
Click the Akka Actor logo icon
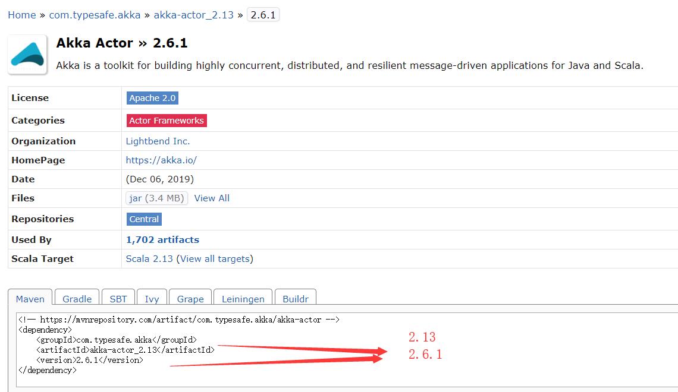[28, 55]
